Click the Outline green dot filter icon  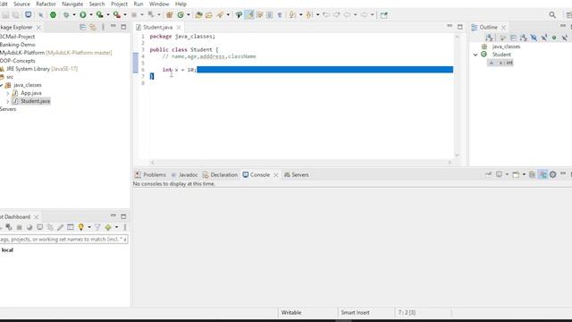point(554,38)
